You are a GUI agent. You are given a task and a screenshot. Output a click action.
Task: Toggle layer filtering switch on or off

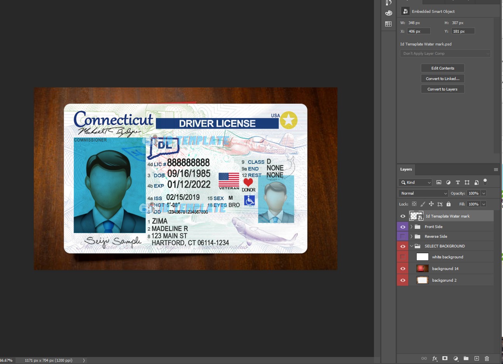[x=485, y=181]
